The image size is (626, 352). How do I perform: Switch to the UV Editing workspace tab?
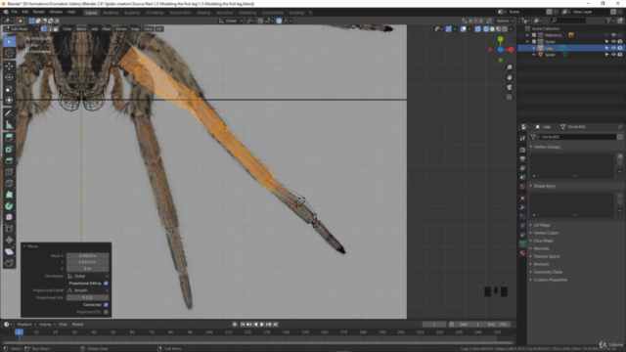point(155,13)
